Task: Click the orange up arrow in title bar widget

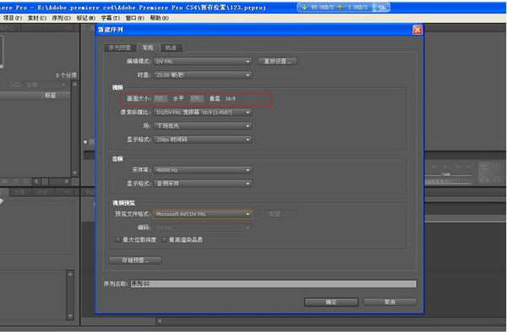Action: pos(340,7)
